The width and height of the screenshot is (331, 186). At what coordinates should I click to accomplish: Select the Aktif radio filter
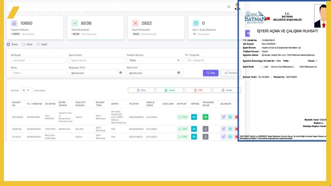coord(24,44)
